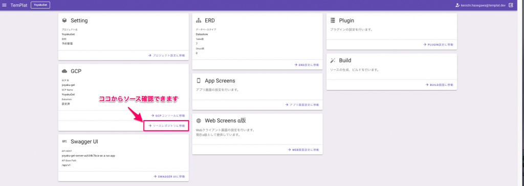Screen dimensions: 524x186
Task: Open GCPコンソールに移動 link
Action: coord(168,115)
